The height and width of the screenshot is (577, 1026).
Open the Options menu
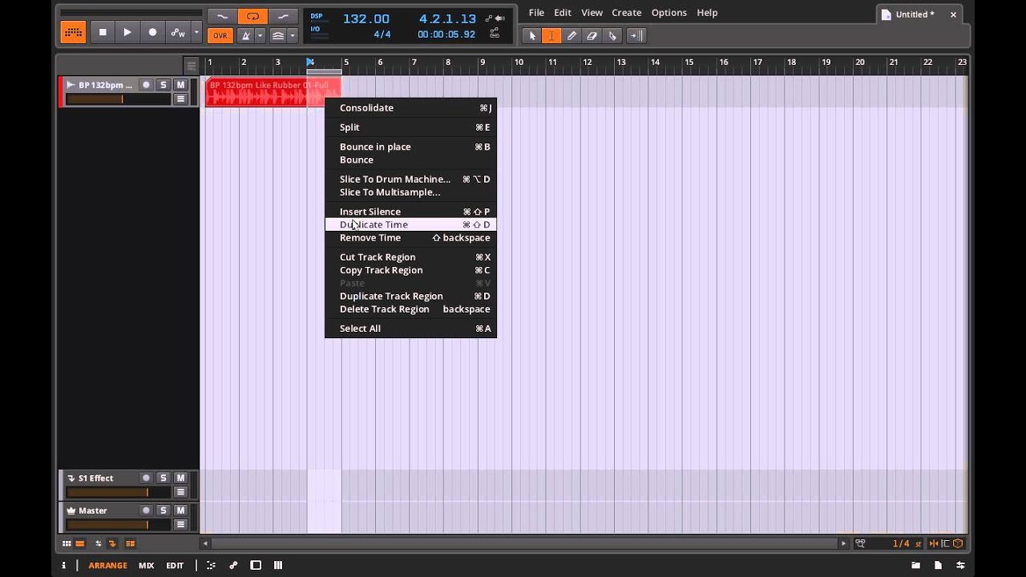669,13
